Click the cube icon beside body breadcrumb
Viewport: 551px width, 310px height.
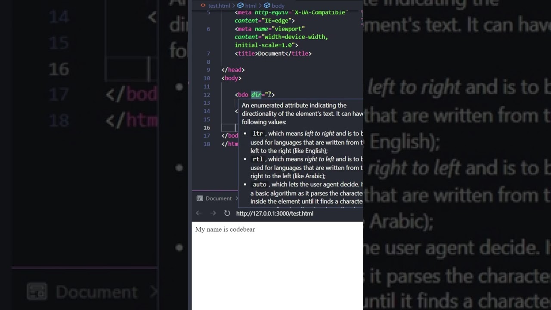point(267,6)
